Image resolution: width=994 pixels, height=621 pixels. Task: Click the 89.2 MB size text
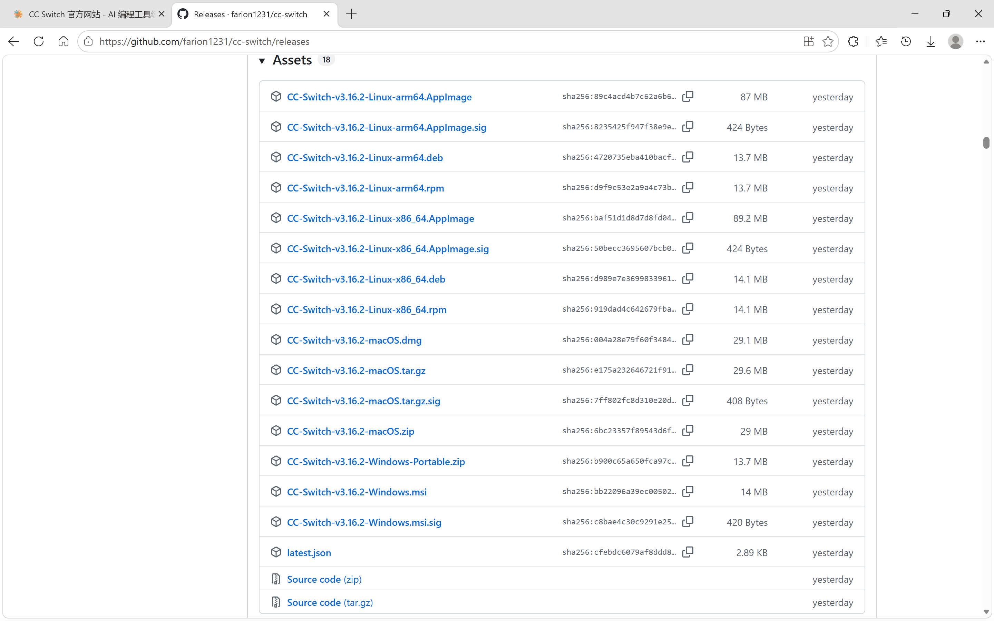pyautogui.click(x=750, y=218)
